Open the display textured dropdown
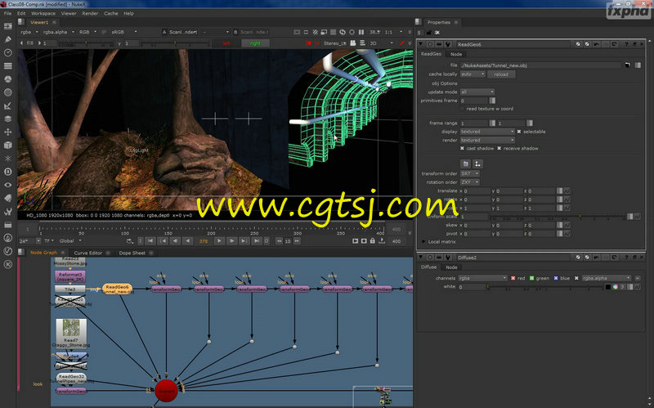 click(x=487, y=132)
